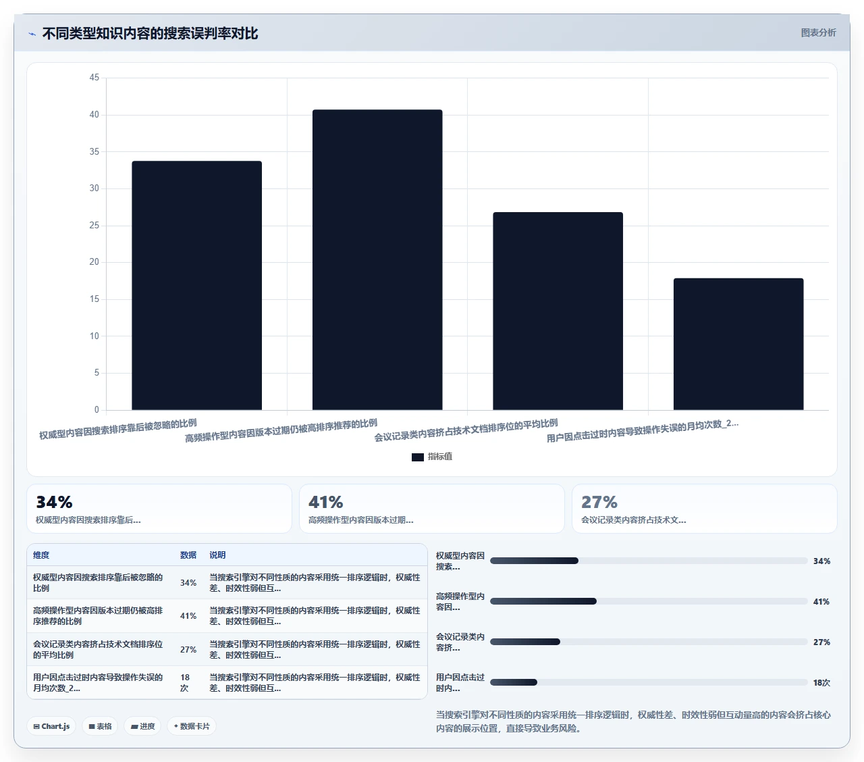The width and height of the screenshot is (864, 762).
Task: Click the y-axis tick value 5
Action: 97,373
